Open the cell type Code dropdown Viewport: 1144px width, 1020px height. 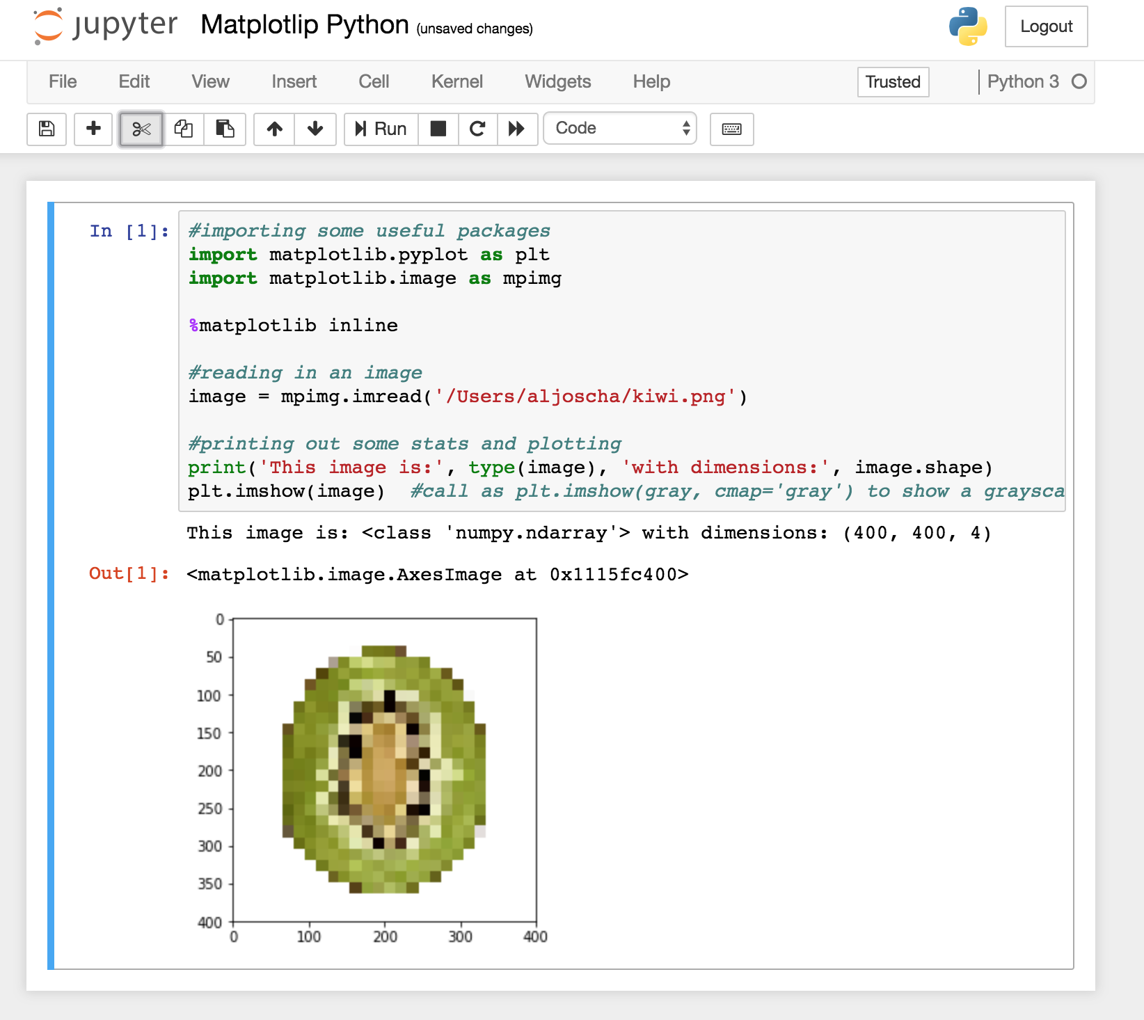[x=620, y=129]
